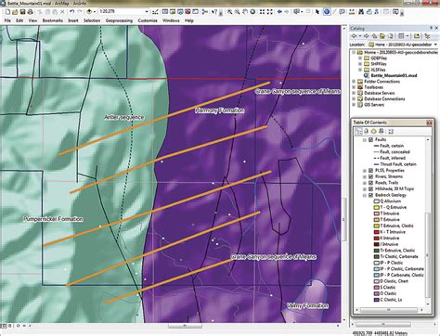Toggle the Rivers, Streams layer visibility
Screen dimensions: 440x336
pos(370,176)
